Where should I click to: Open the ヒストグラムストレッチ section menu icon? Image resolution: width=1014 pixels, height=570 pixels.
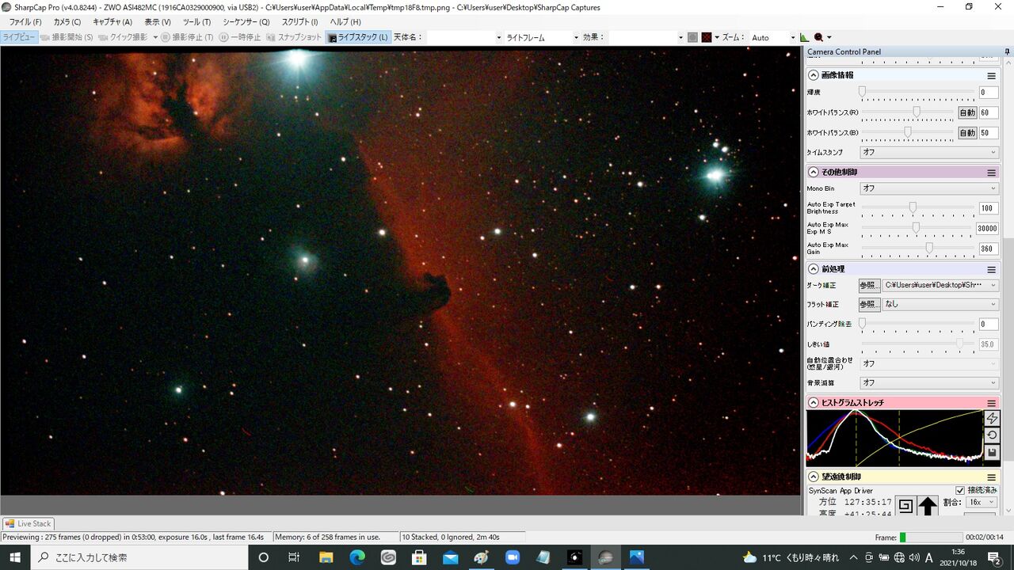pos(991,403)
